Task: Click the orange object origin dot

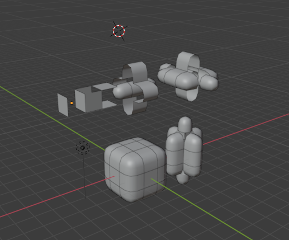Action: tap(72, 103)
